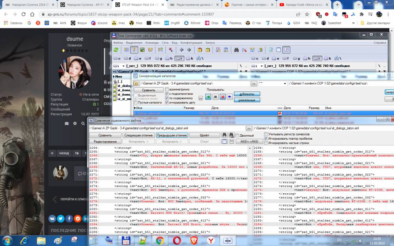This screenshot has width=394, height=246.
Task: Open the 'Конфигурация' menu in Total Commander
Action: pyautogui.click(x=191, y=43)
